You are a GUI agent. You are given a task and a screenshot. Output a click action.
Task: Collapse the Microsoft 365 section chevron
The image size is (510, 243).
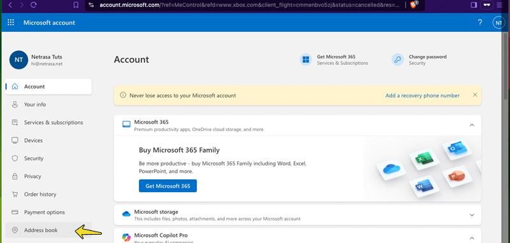(x=472, y=125)
